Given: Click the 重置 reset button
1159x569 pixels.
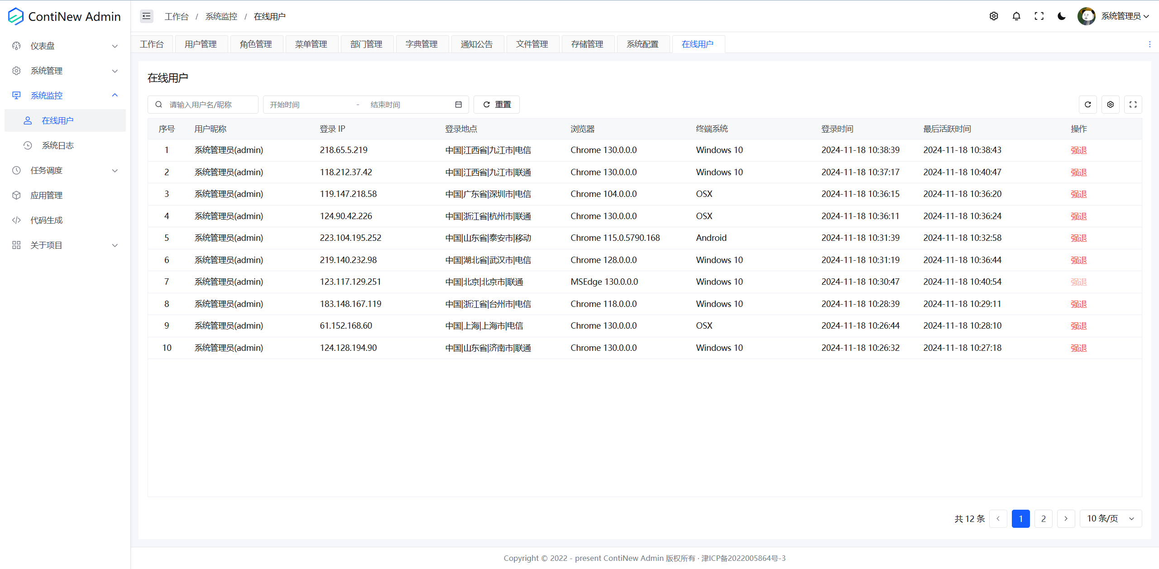Looking at the screenshot, I should click(x=497, y=105).
